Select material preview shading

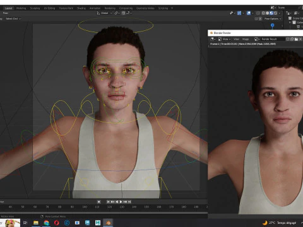click(271, 13)
